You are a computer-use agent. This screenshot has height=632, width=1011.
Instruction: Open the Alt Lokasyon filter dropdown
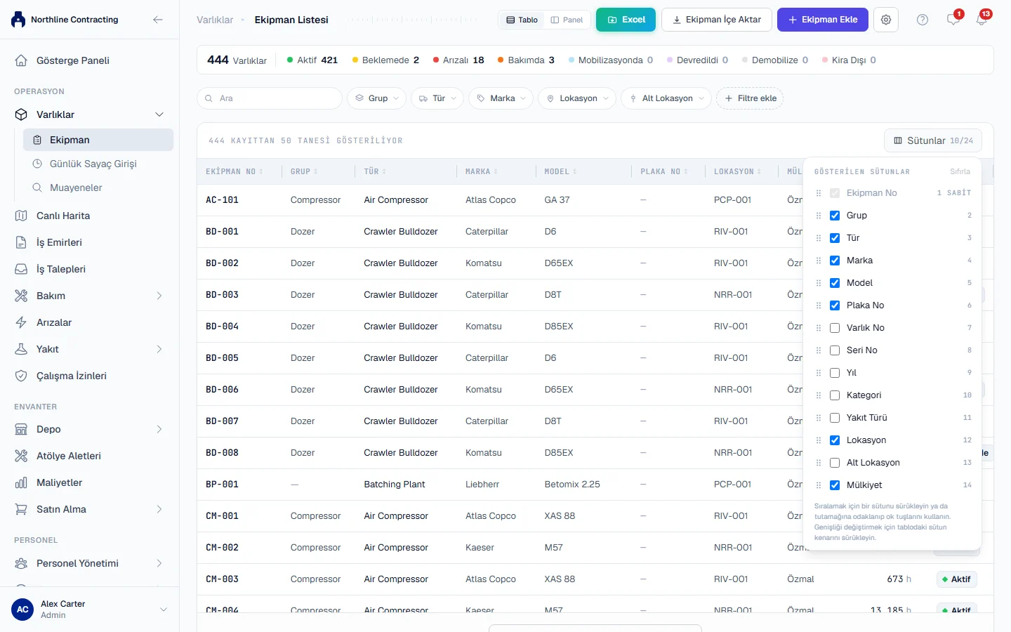[x=666, y=98]
